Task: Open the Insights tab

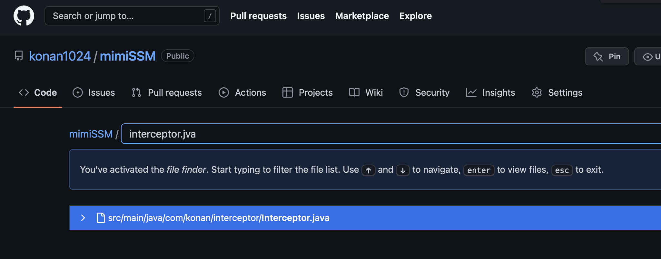Action: (x=490, y=92)
